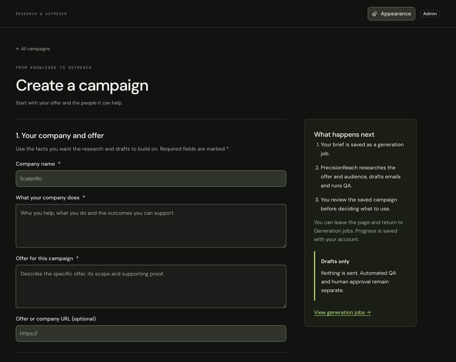Click 'Start with your offer' subtitle text
The width and height of the screenshot is (456, 362).
69,103
